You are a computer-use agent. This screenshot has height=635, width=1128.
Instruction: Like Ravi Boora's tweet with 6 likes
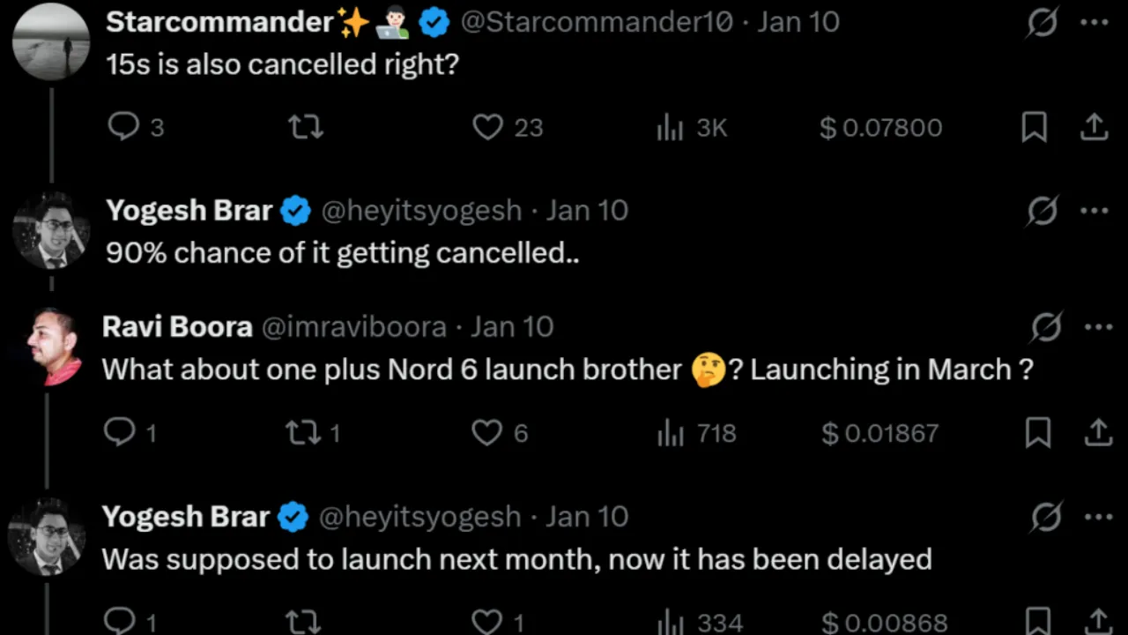486,433
